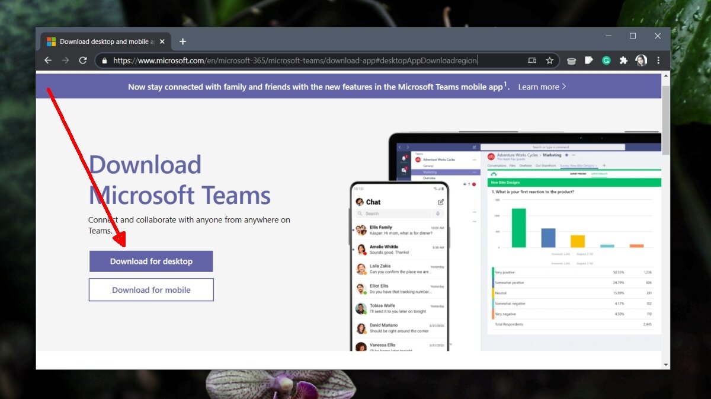The width and height of the screenshot is (711, 399).
Task: Open the browser profile avatar
Action: point(641,60)
